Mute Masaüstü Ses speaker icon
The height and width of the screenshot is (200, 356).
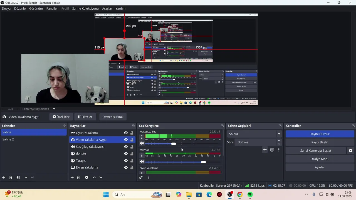tap(142, 143)
